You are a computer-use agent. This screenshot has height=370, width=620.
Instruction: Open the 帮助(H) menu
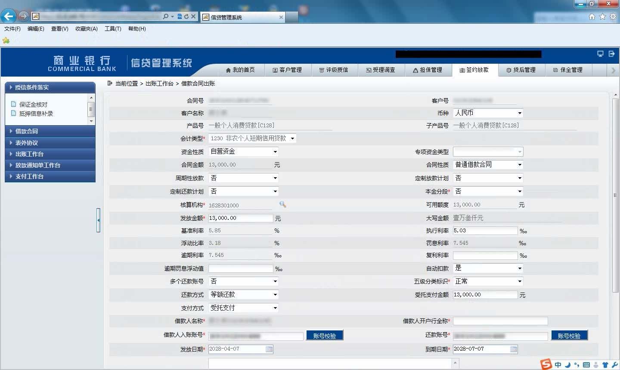tap(137, 29)
